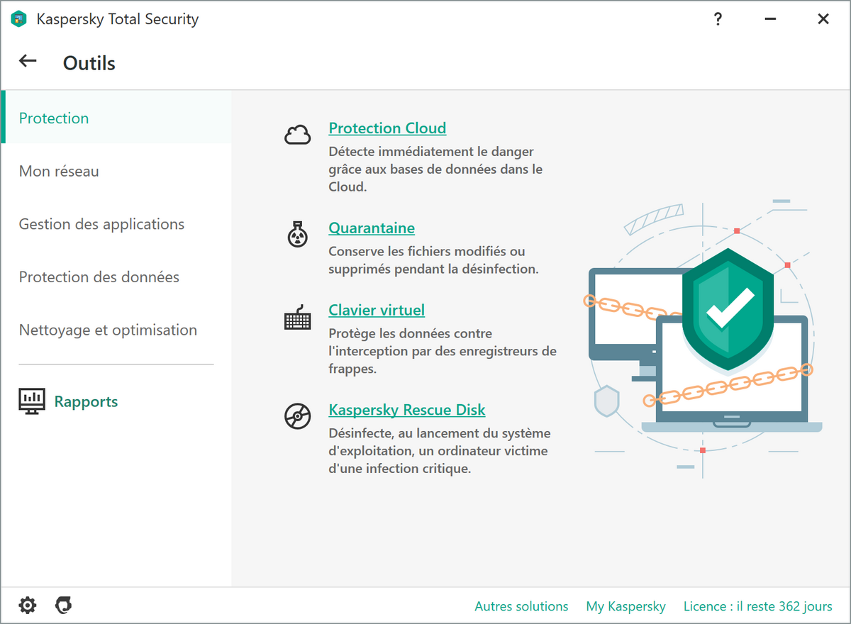851x624 pixels.
Task: Click Licence : il reste 362 jours
Action: click(758, 606)
